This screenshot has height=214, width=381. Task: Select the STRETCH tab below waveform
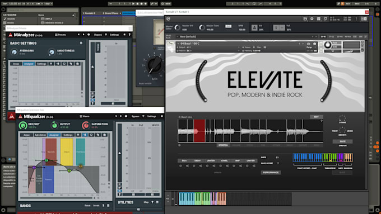tap(223, 145)
